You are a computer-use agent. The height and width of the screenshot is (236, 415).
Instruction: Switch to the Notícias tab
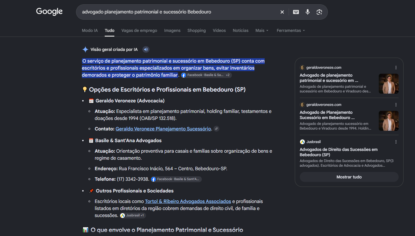pyautogui.click(x=241, y=30)
